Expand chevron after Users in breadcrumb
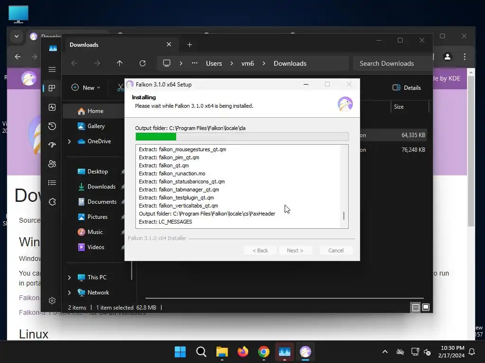Viewport: 485px width, 363px height. (x=232, y=63)
